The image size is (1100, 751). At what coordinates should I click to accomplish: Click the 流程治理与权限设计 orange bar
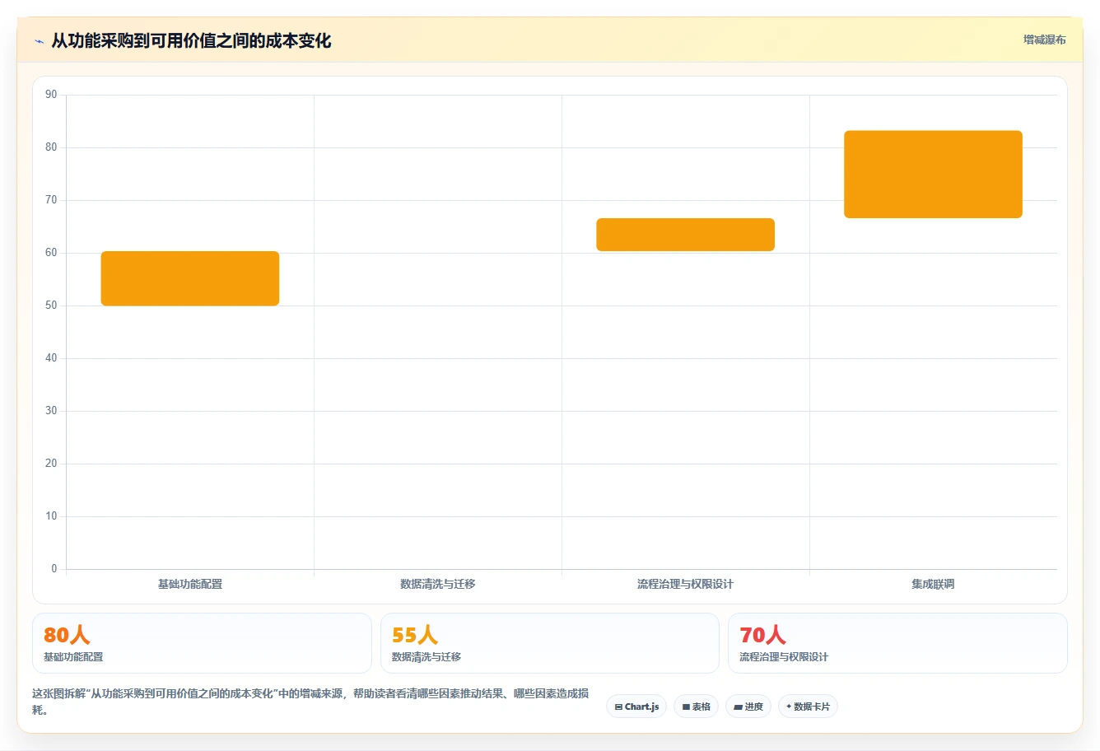(x=685, y=235)
